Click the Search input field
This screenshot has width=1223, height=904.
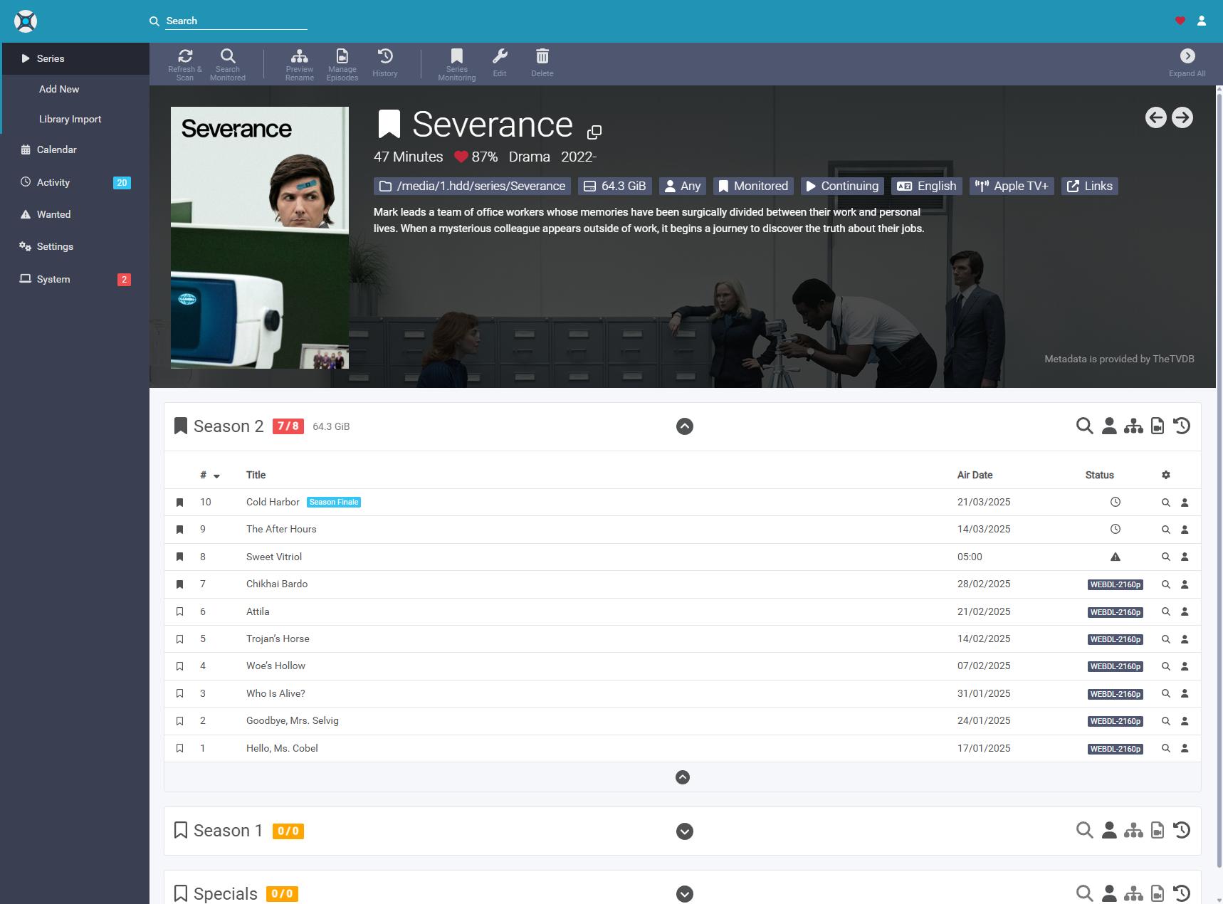tap(236, 21)
